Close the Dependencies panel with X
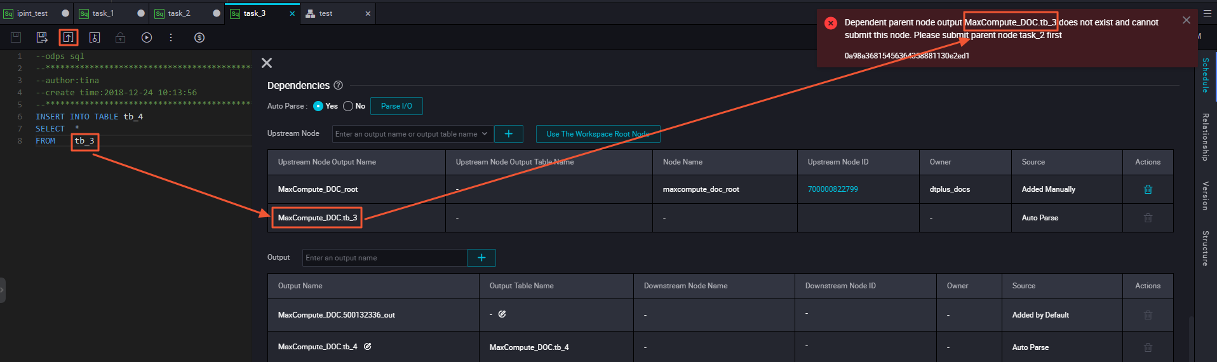Image resolution: width=1217 pixels, height=362 pixels. pyautogui.click(x=267, y=63)
